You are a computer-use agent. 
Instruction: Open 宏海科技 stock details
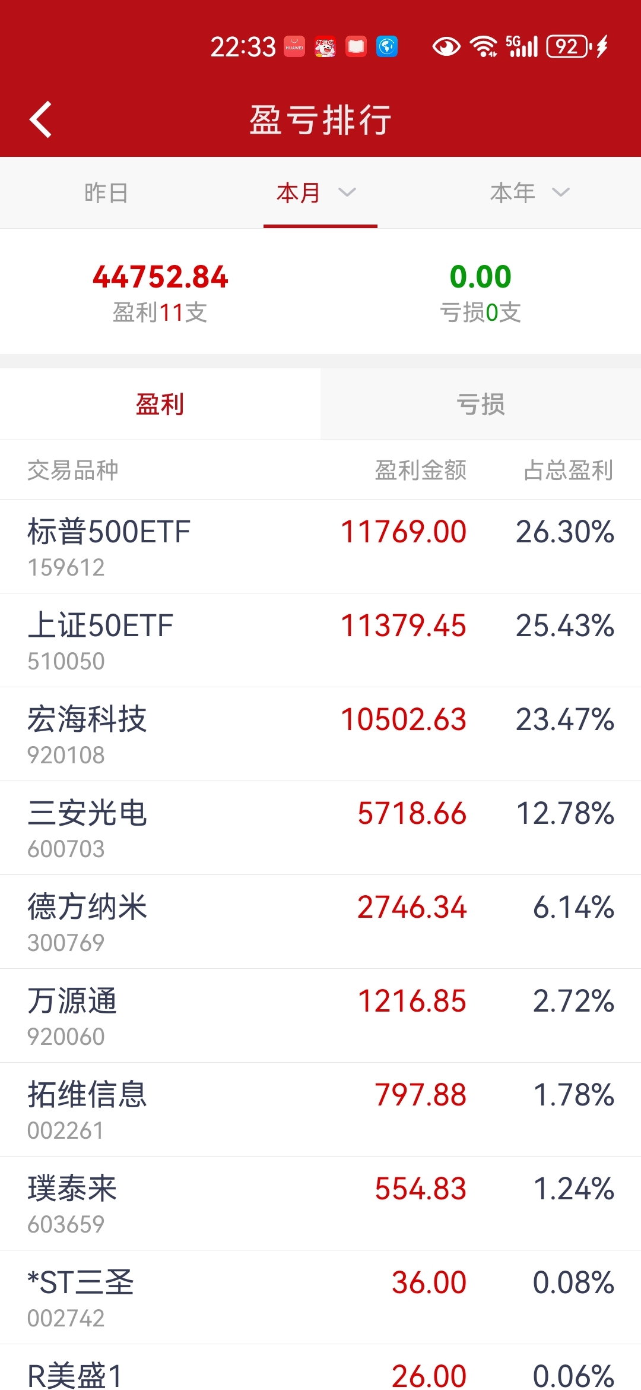(320, 734)
